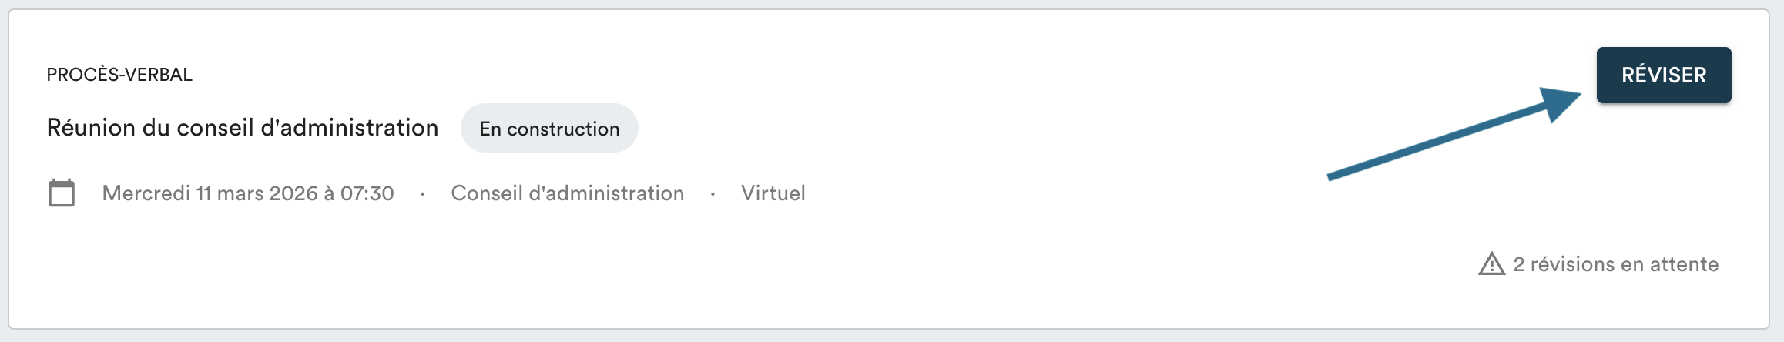
Task: Click the 07:30 meeting time
Action: [x=367, y=193]
